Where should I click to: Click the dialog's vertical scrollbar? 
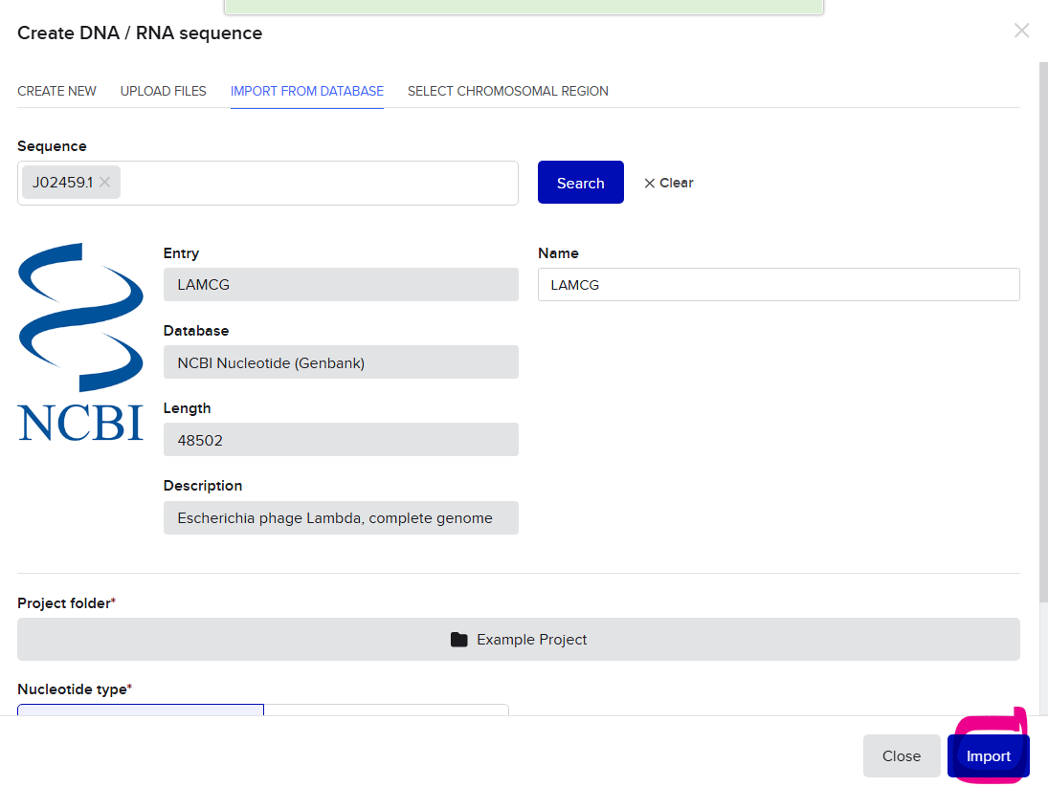[1042, 335]
